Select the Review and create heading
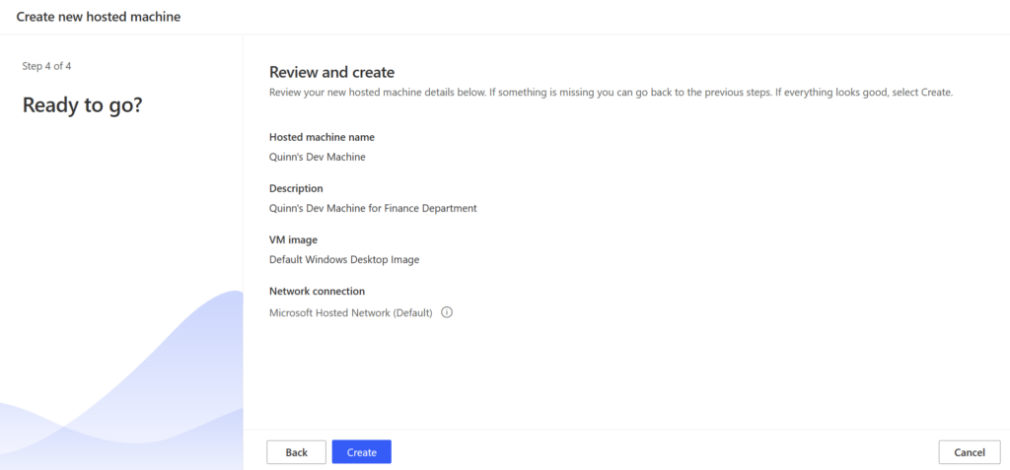Viewport: 1010px width, 470px height. point(331,72)
